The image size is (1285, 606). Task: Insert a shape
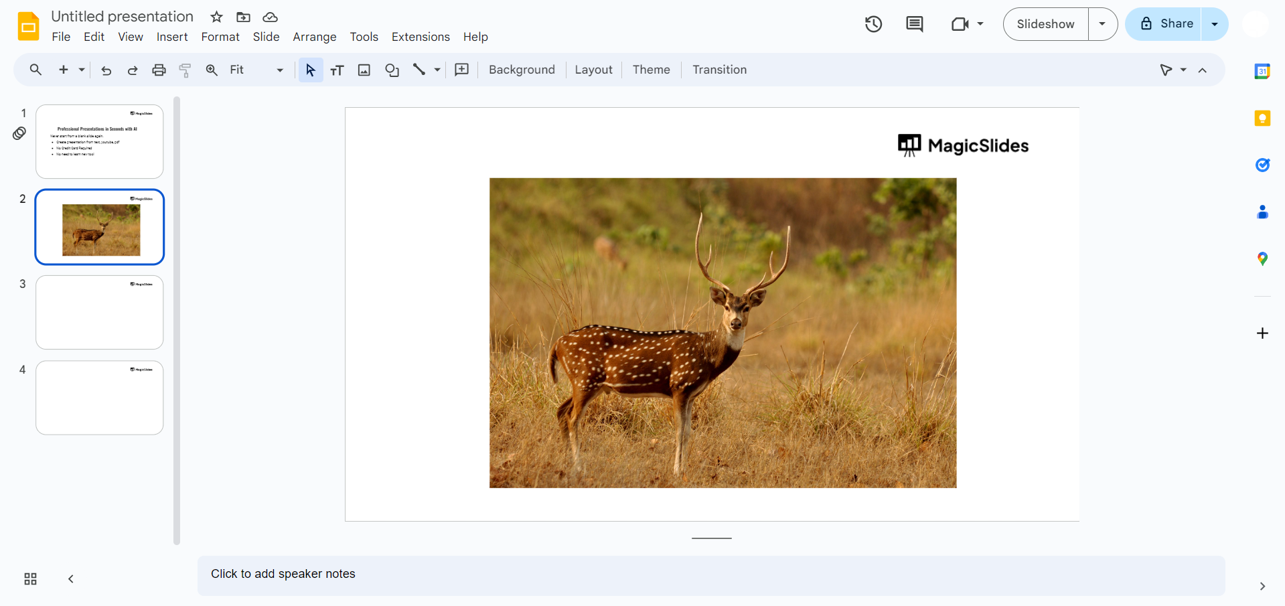coord(392,70)
